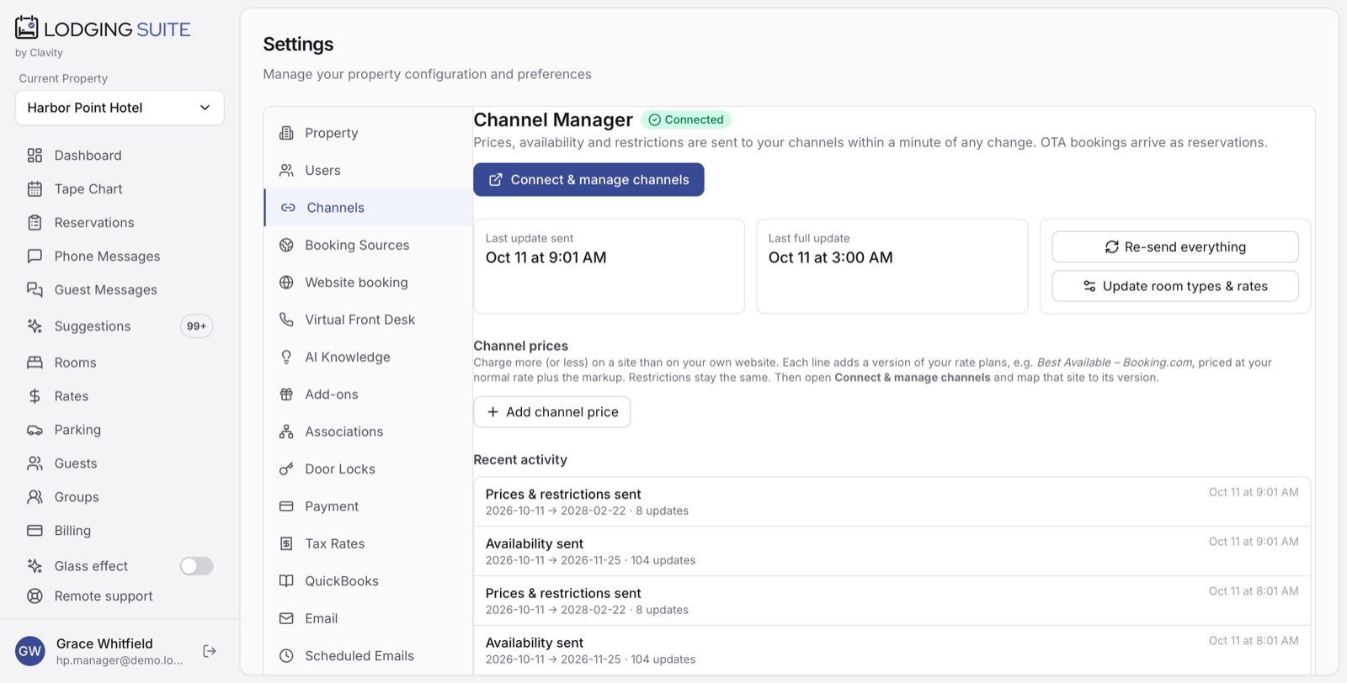Screen dimensions: 1347x683
Task: Open the Tax Rates settings tab
Action: click(369, 544)
